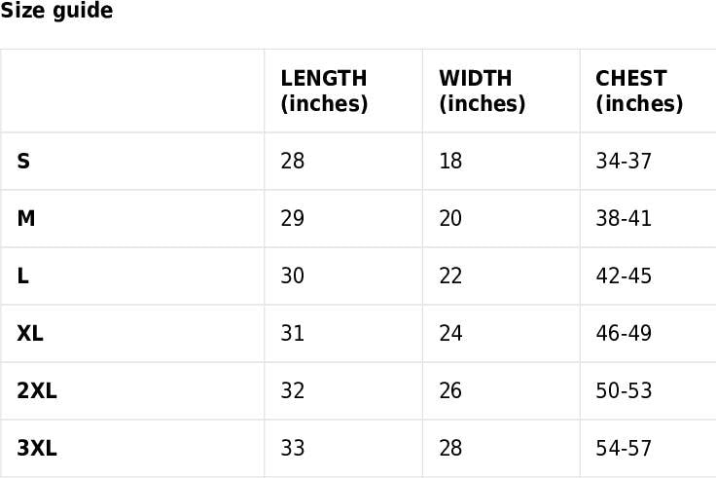The height and width of the screenshot is (478, 716).
Task: Click the 3XL size row label
Action: pyautogui.click(x=37, y=448)
